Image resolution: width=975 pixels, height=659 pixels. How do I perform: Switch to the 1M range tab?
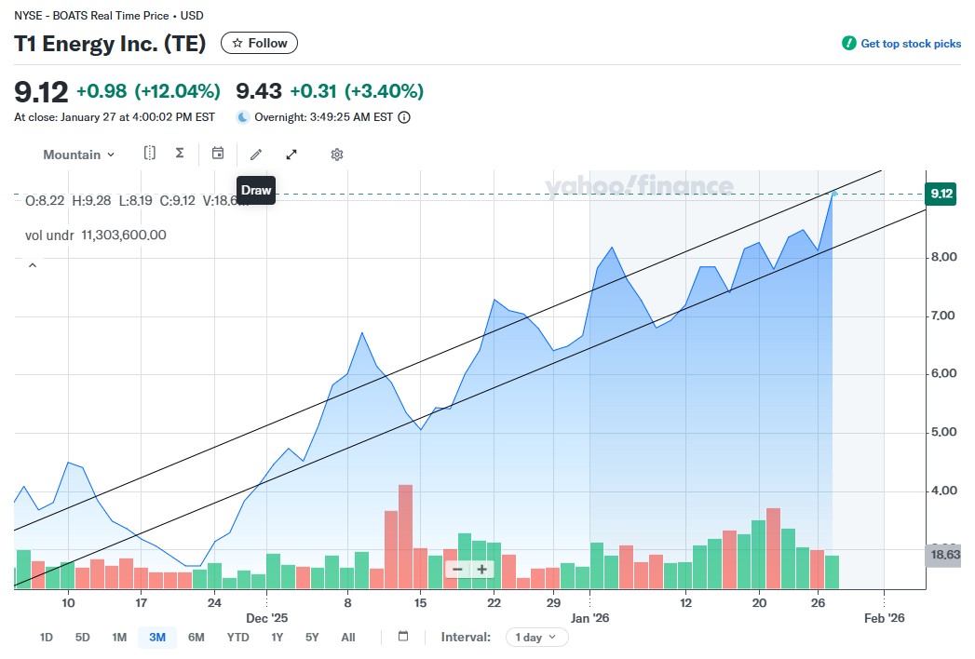(x=119, y=638)
